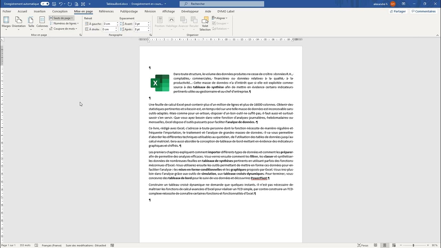
Task: Open the Paragraphe dialog launcher
Action: pyautogui.click(x=151, y=35)
